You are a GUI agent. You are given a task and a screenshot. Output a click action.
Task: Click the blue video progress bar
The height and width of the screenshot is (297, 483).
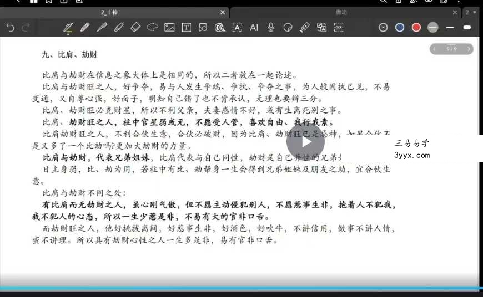241,289
